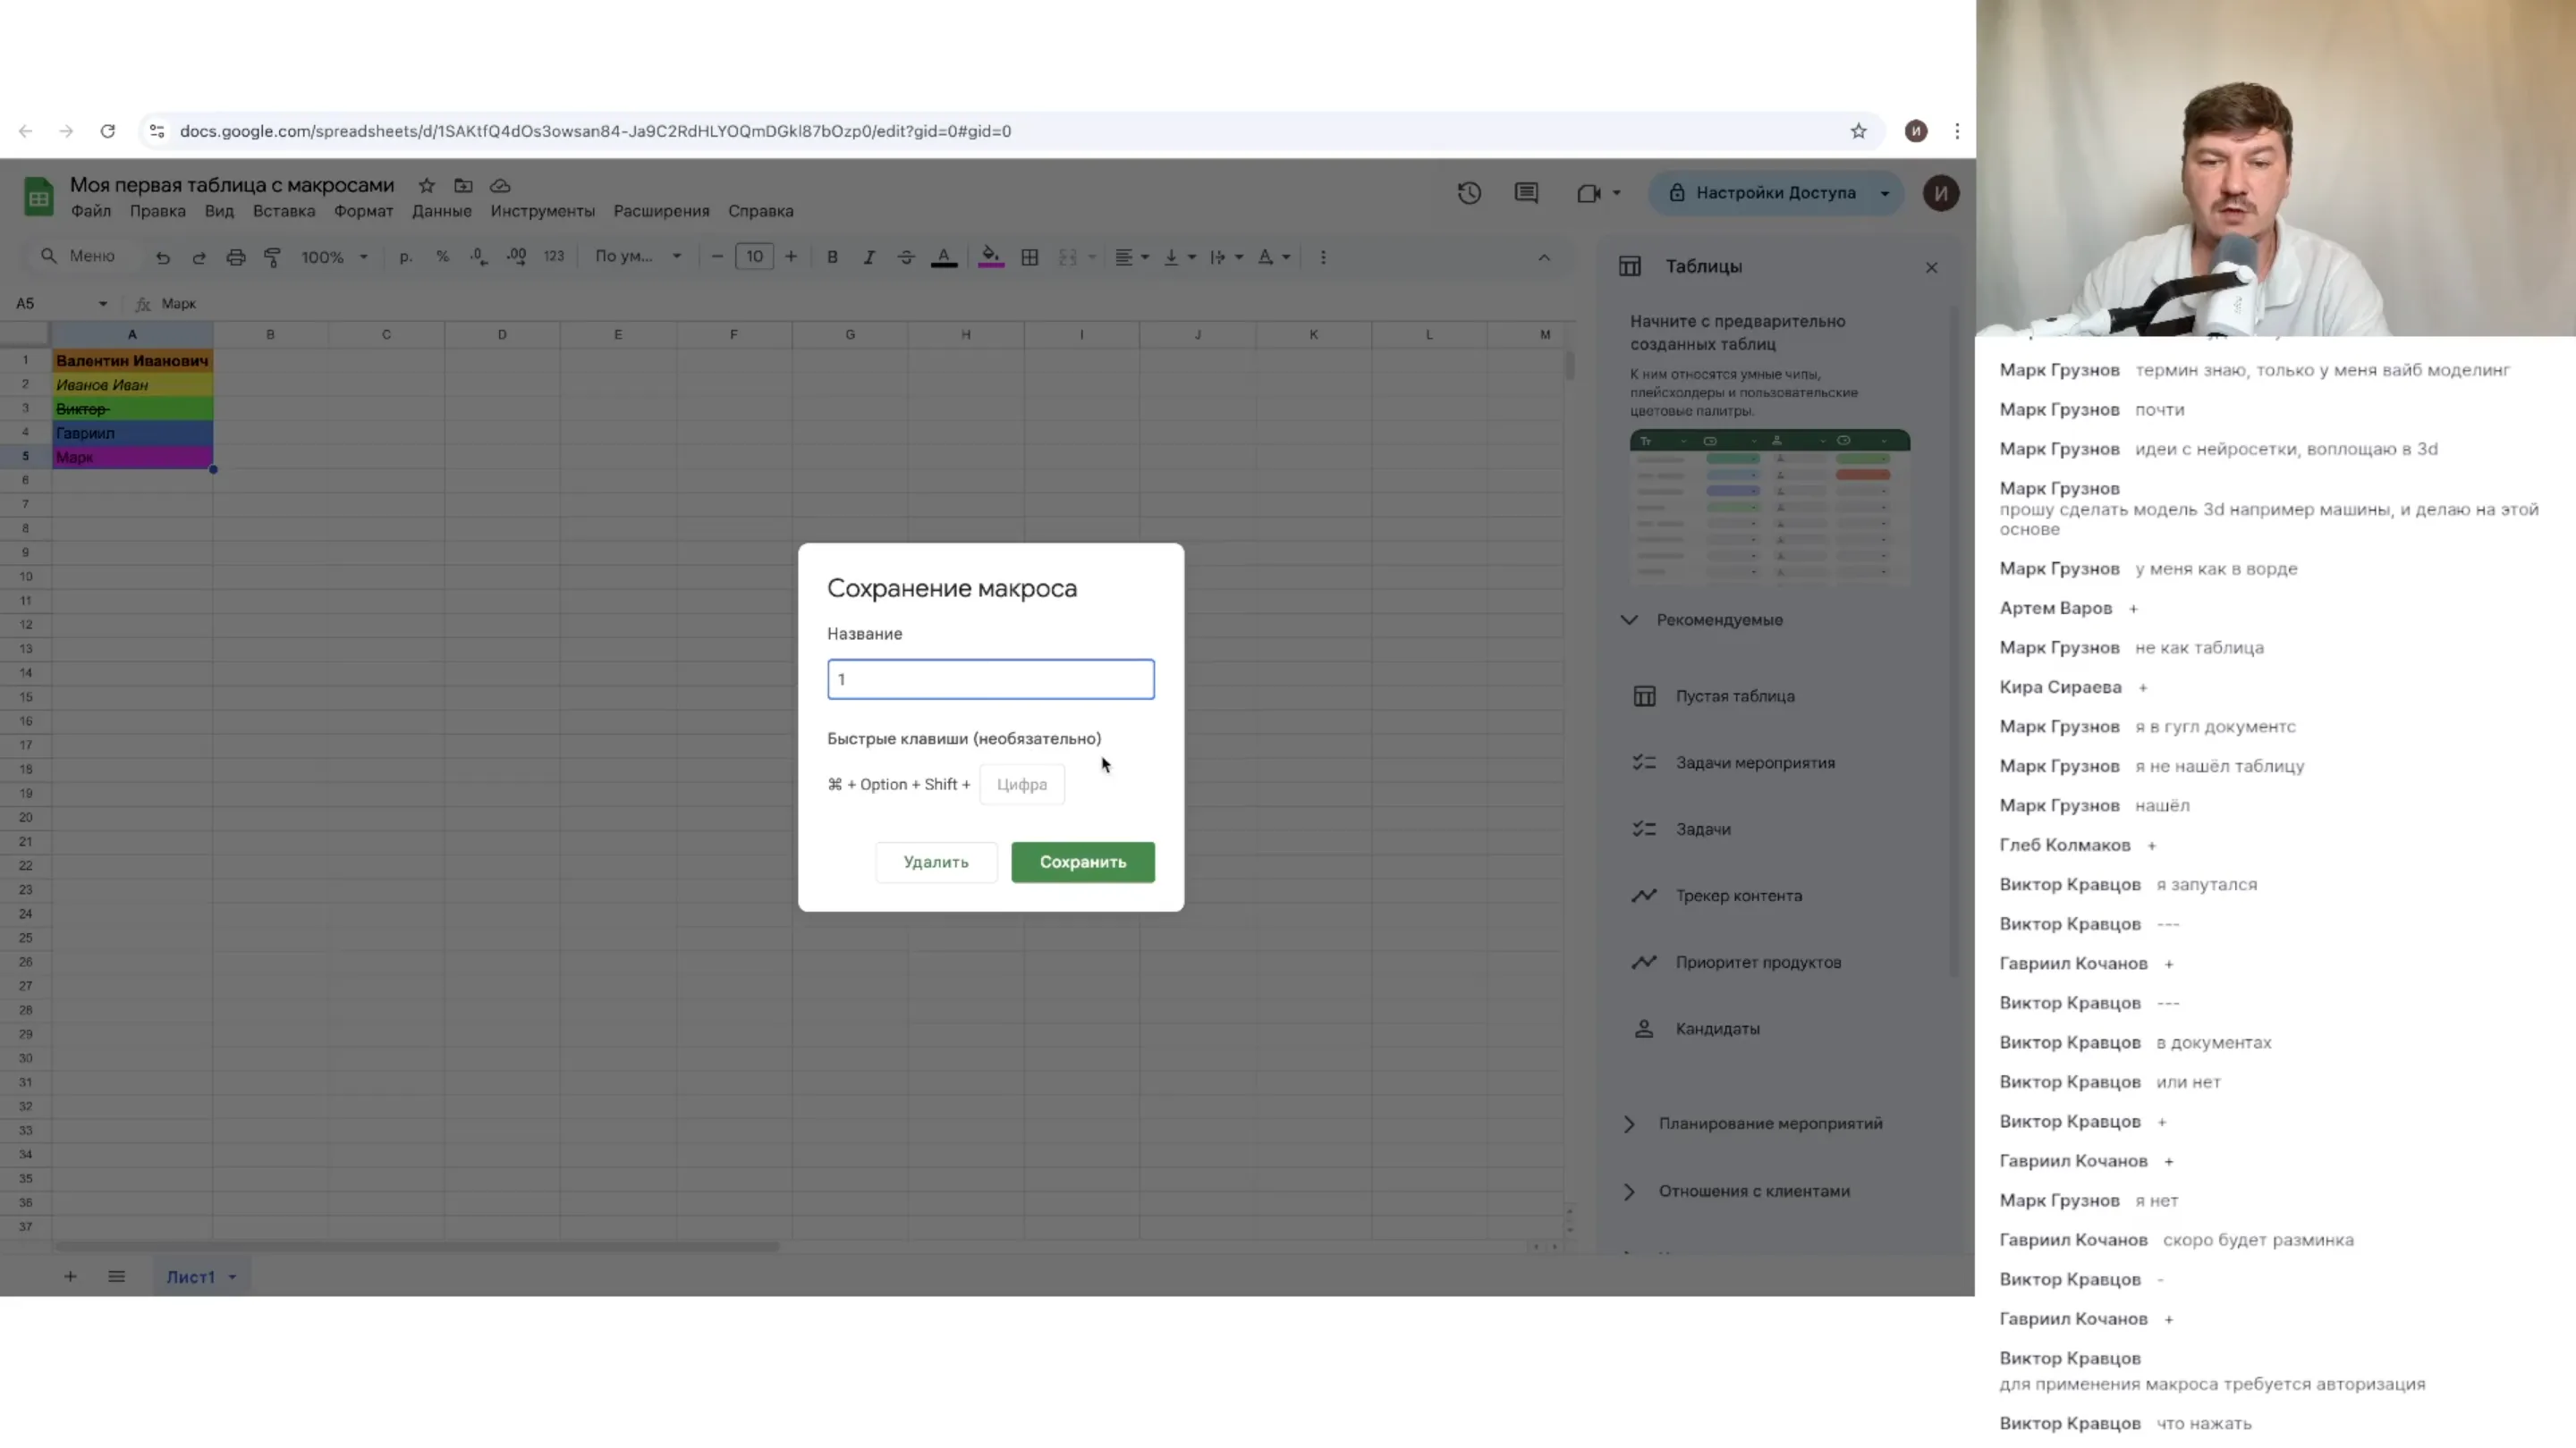2576x1448 pixels.
Task: Open the Расширения menu
Action: click(661, 211)
